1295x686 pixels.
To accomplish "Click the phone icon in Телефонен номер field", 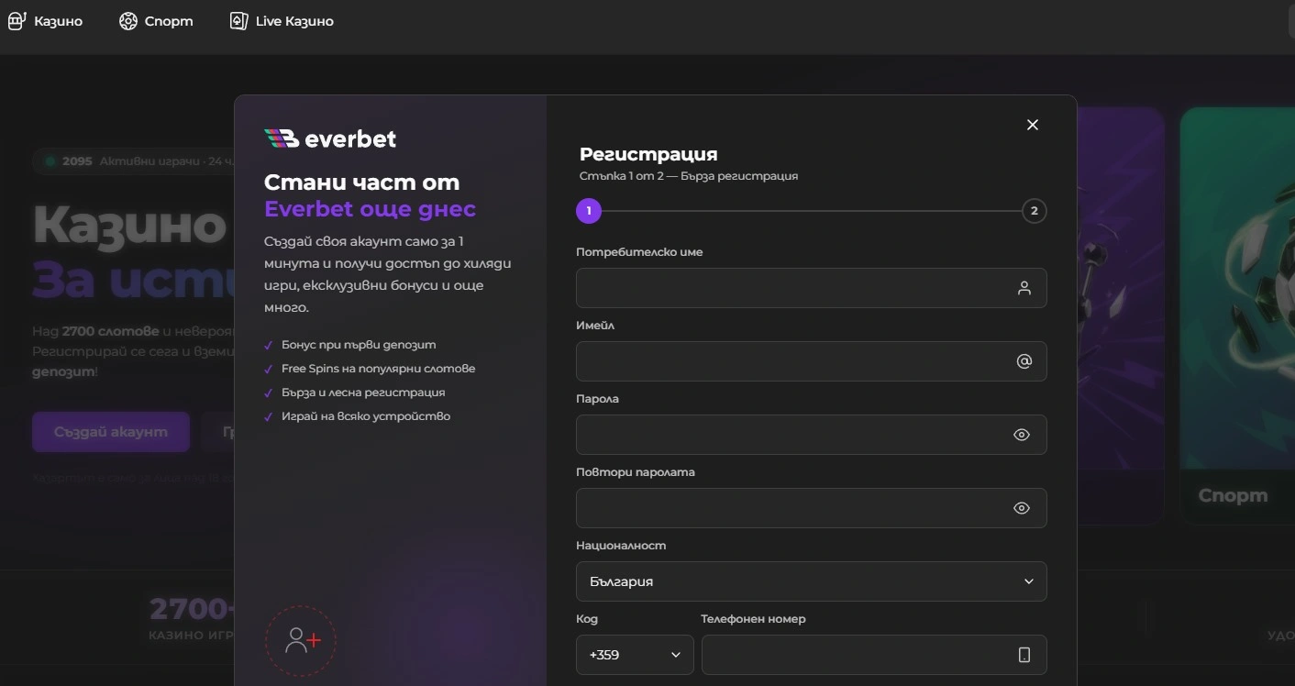I will coord(1024,655).
